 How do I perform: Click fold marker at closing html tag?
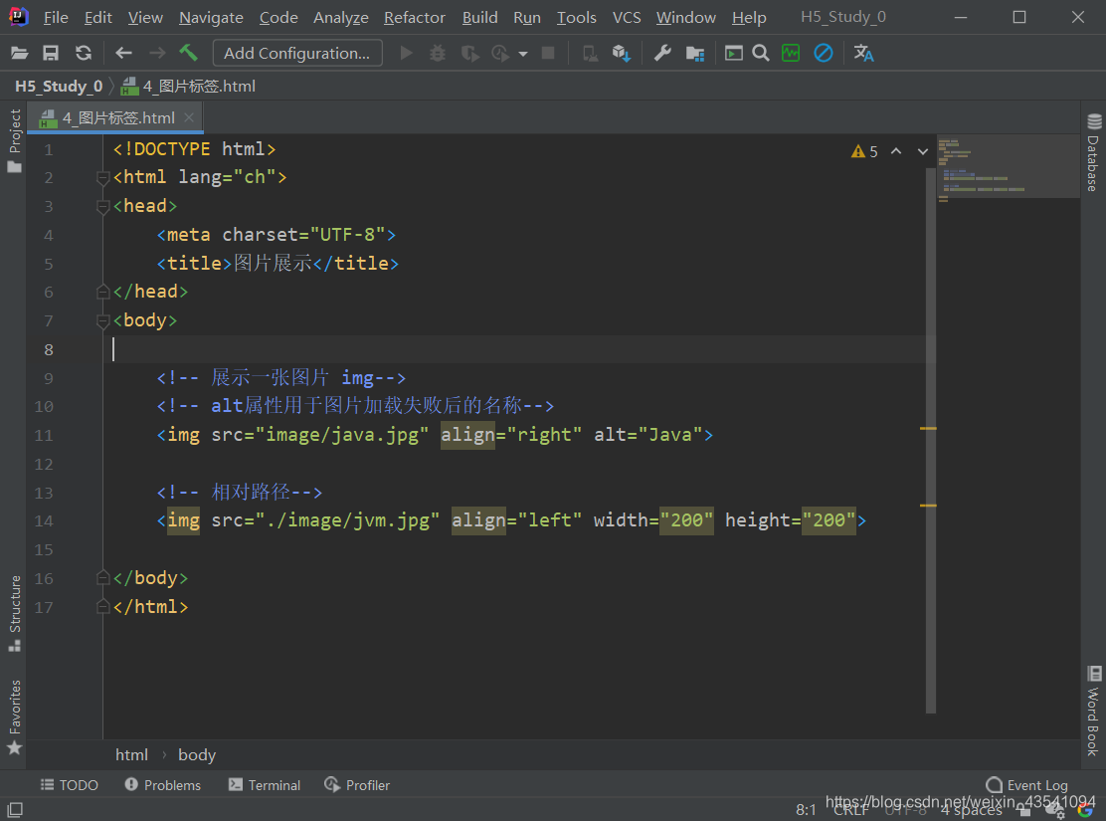pos(103,606)
